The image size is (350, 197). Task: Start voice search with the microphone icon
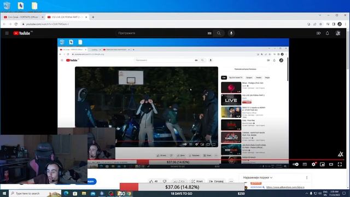tap(231, 33)
